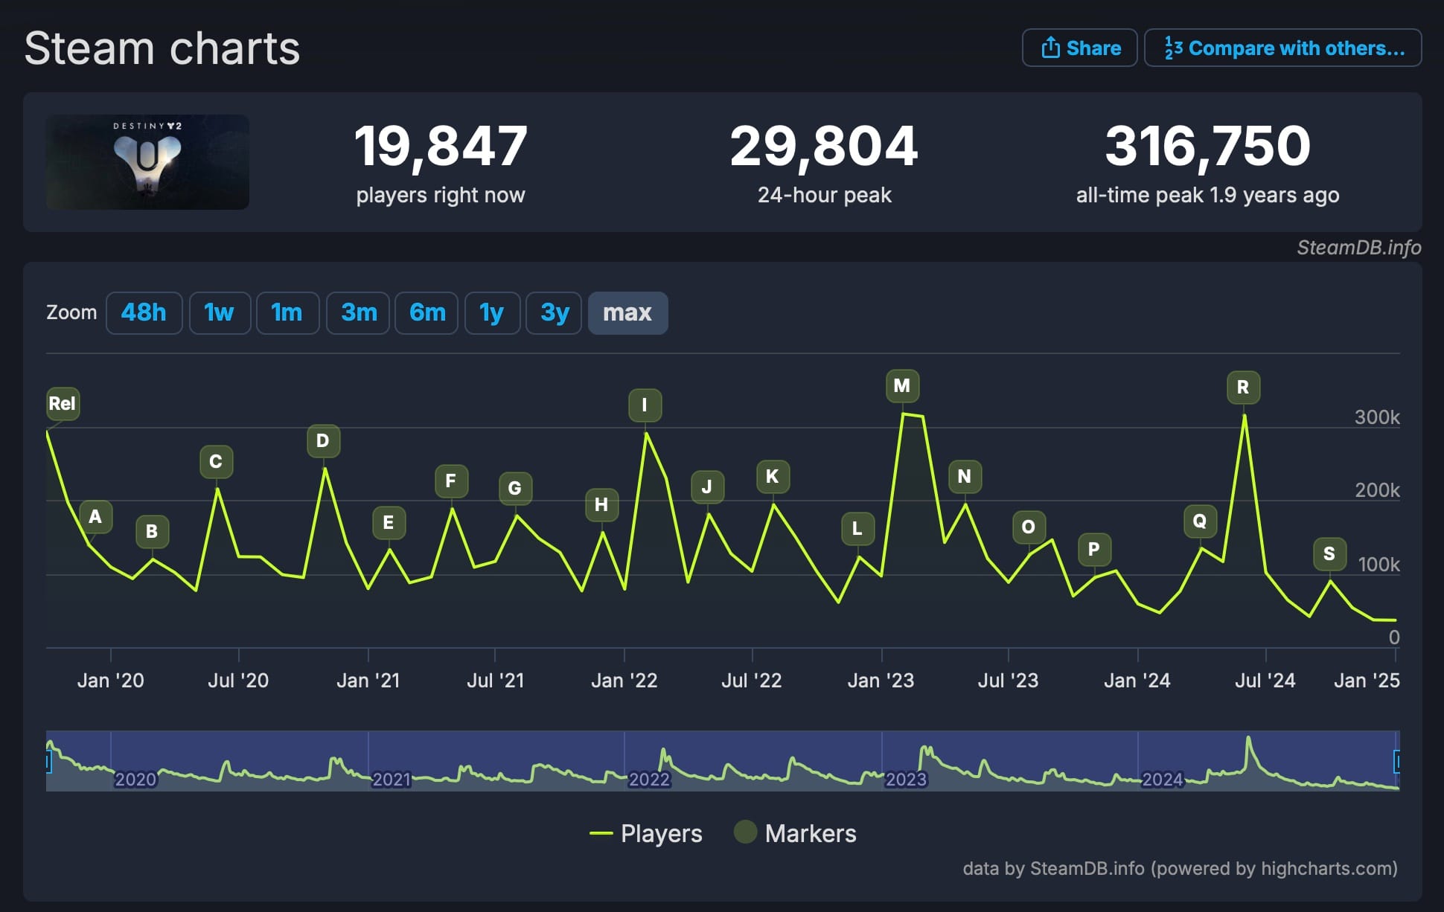The image size is (1444, 912).
Task: Open Compare with others dialog
Action: [1282, 48]
